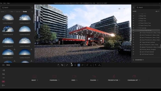Open the PANORAMA SET media option
The image size is (161, 91).
[134, 78]
